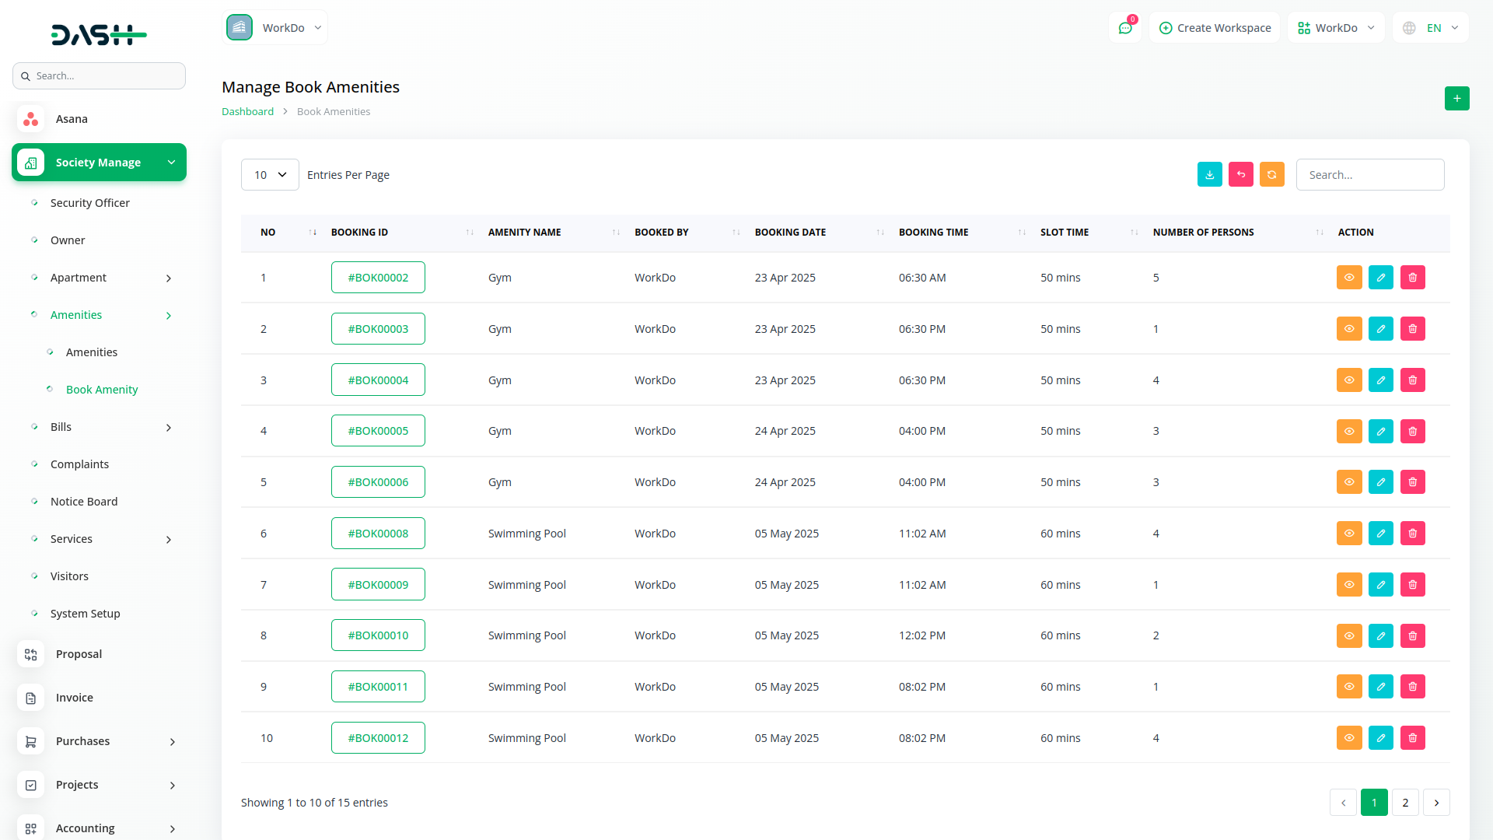Edit booking #BOK00012 using pencil icon
This screenshot has height=840, width=1493.
pyautogui.click(x=1380, y=738)
